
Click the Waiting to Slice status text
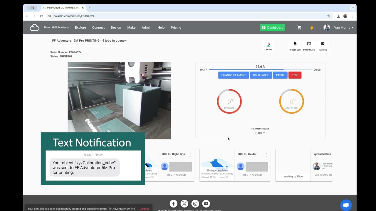click(x=293, y=176)
